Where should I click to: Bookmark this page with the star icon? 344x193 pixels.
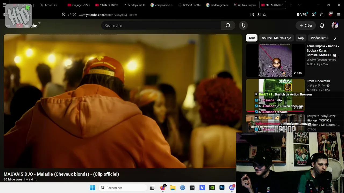(x=265, y=14)
